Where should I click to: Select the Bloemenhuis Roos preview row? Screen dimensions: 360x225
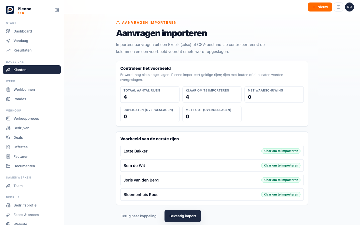click(212, 194)
